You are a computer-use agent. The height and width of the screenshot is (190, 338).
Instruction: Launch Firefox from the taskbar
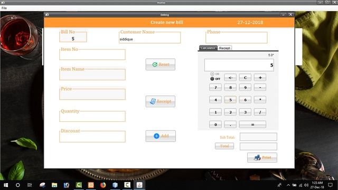[103, 185]
